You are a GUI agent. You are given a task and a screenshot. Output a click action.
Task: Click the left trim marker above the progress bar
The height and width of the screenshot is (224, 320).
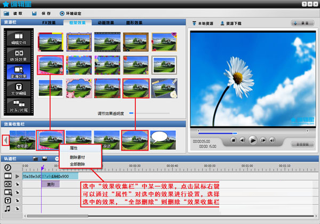[x=198, y=131]
